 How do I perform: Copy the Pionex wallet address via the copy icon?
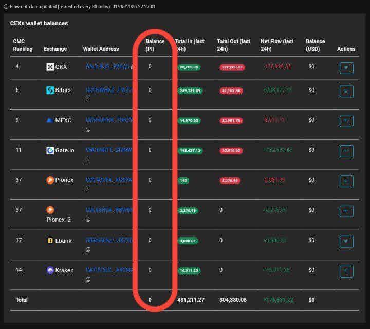pyautogui.click(x=88, y=189)
